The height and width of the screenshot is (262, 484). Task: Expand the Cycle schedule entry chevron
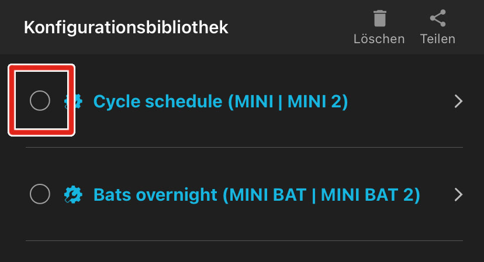459,102
